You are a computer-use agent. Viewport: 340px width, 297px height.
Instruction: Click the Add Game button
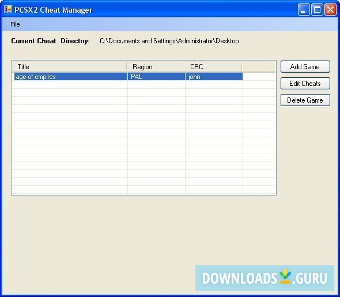[x=305, y=66]
